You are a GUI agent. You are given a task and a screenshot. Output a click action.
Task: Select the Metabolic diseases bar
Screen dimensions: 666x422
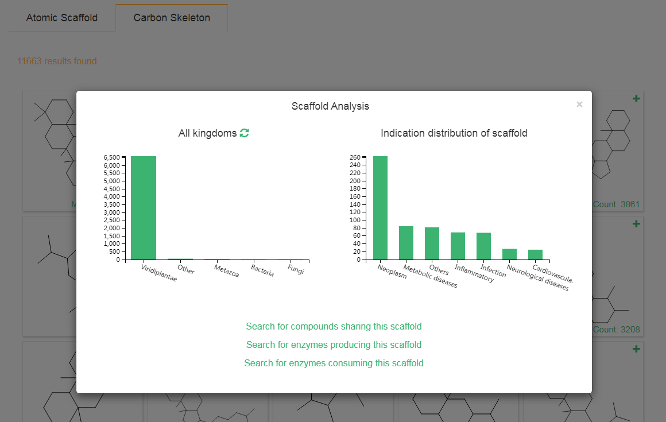[406, 243]
